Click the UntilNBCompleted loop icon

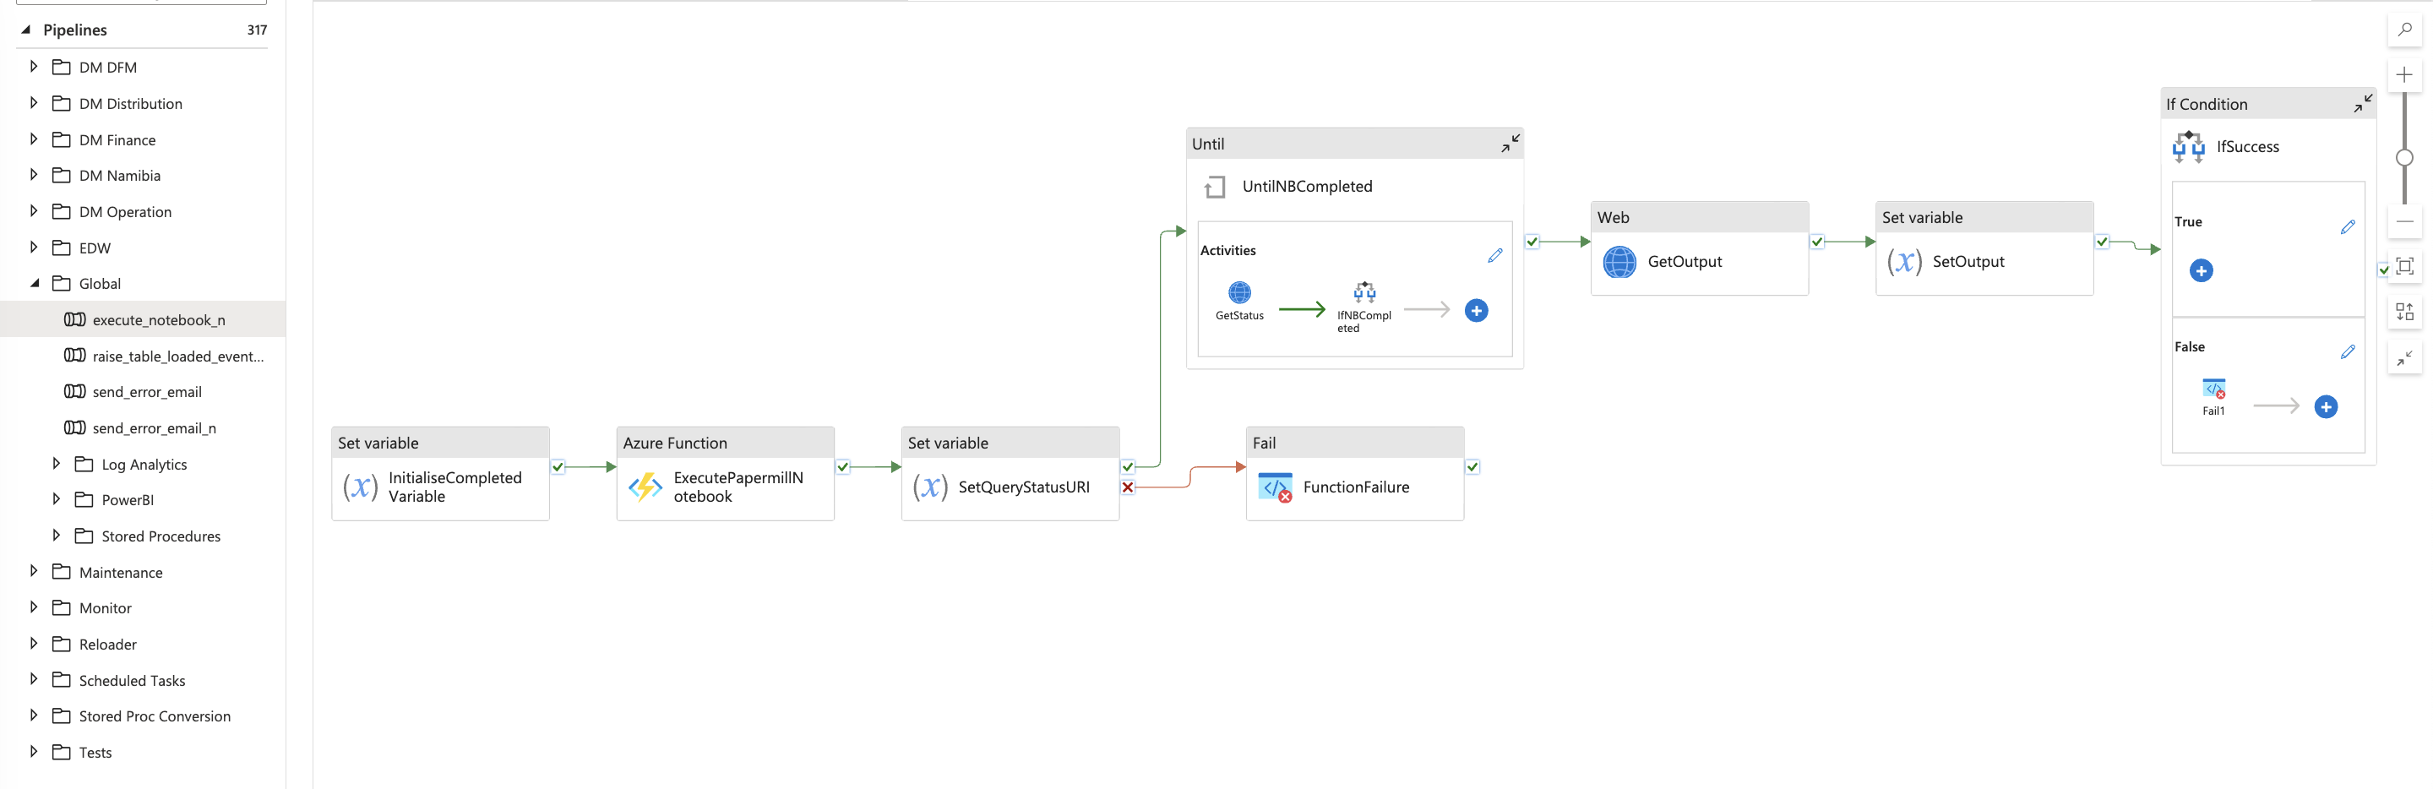point(1215,187)
